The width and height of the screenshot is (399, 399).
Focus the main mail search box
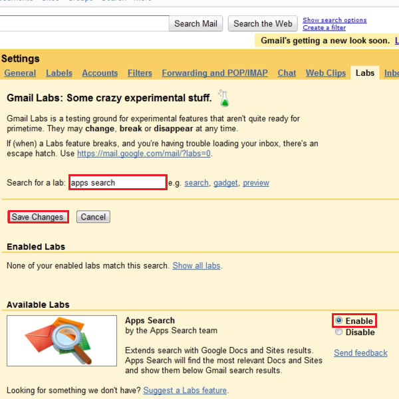pyautogui.click(x=84, y=24)
